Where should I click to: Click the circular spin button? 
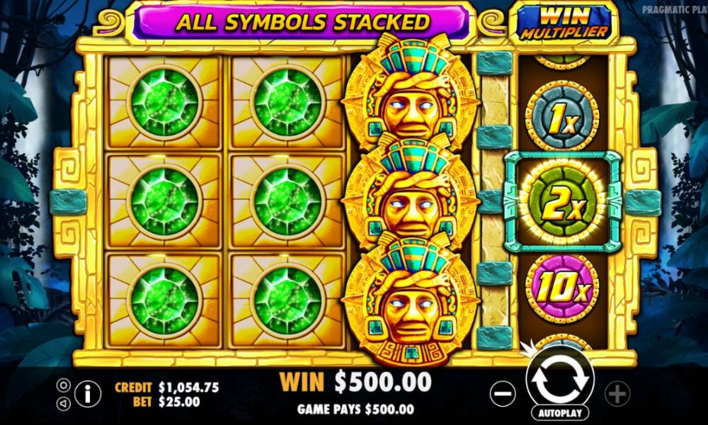coord(560,380)
